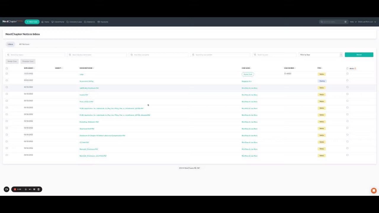Click into Search by case name field

tap(158, 55)
